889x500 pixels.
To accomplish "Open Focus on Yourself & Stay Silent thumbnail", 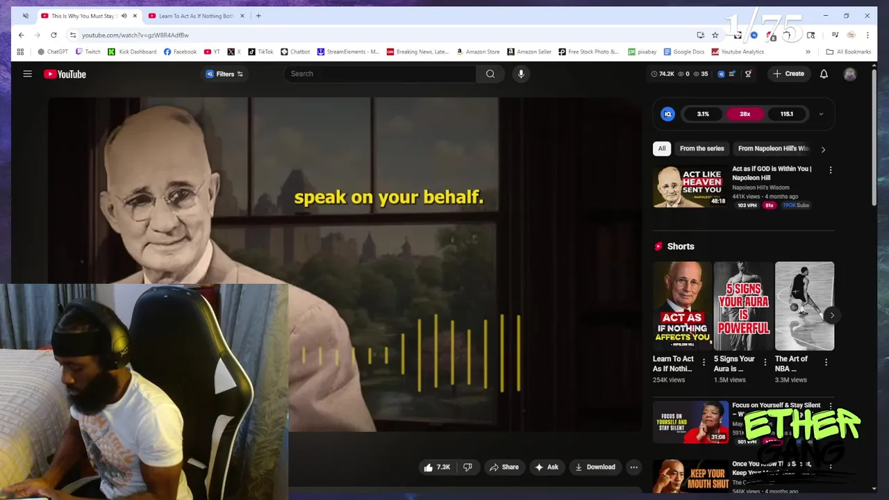I will point(690,422).
